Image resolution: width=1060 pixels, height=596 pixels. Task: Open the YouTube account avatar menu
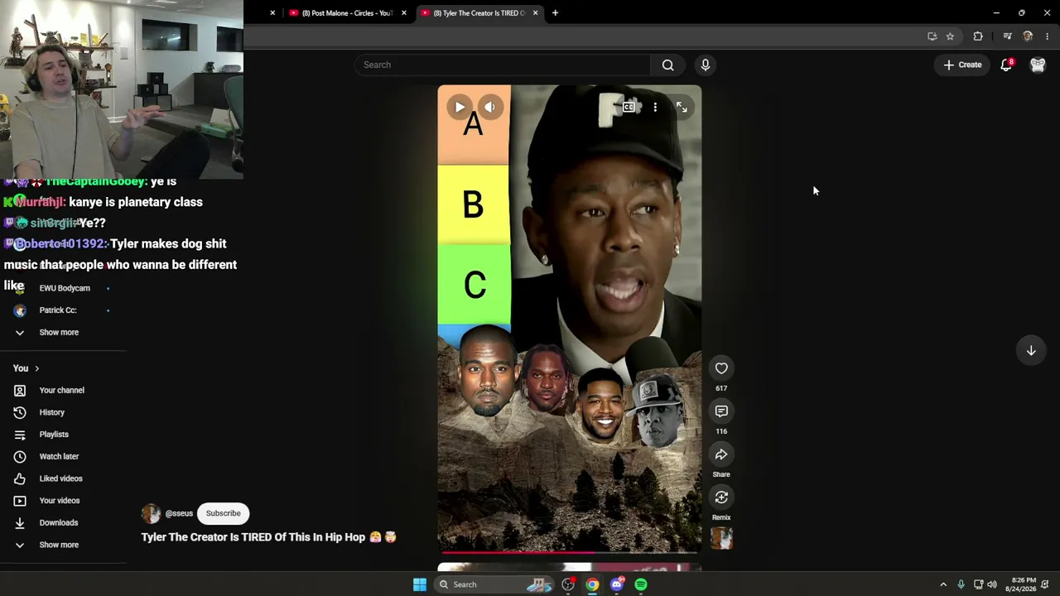(x=1038, y=65)
